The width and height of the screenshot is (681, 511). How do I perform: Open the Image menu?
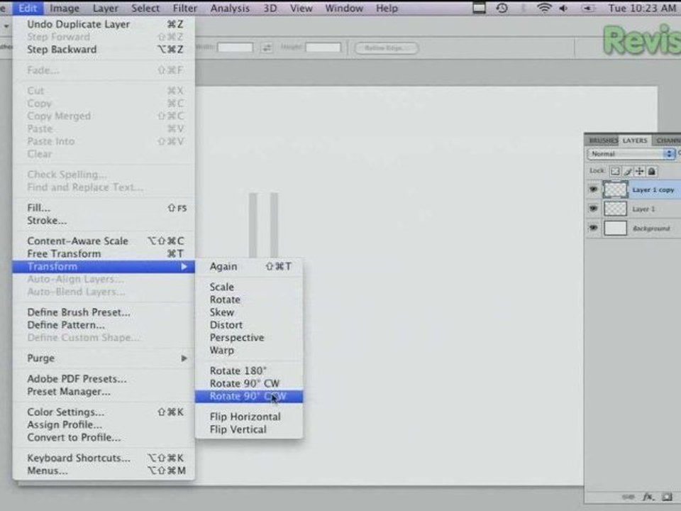point(65,9)
